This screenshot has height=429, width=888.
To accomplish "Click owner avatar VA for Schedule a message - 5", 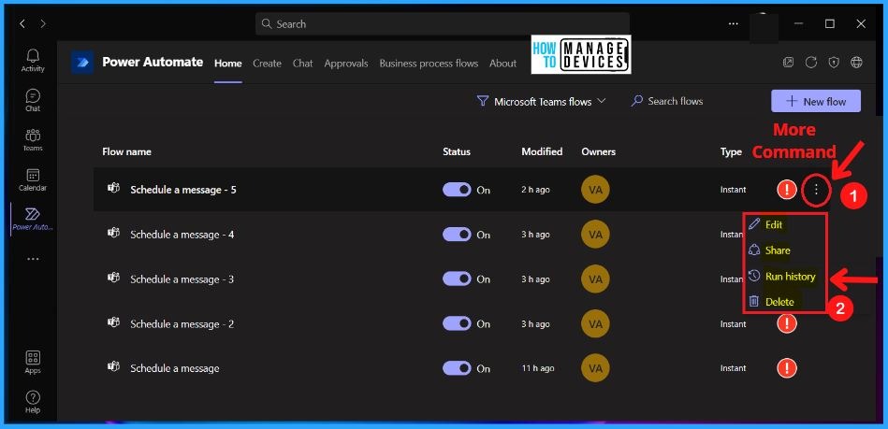I will pos(595,190).
